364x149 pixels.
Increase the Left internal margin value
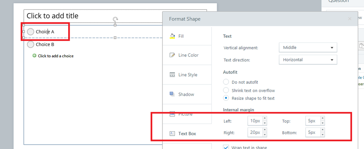click(265, 119)
